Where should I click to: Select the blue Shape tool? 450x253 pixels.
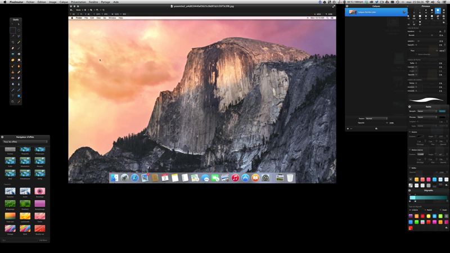tap(19, 96)
